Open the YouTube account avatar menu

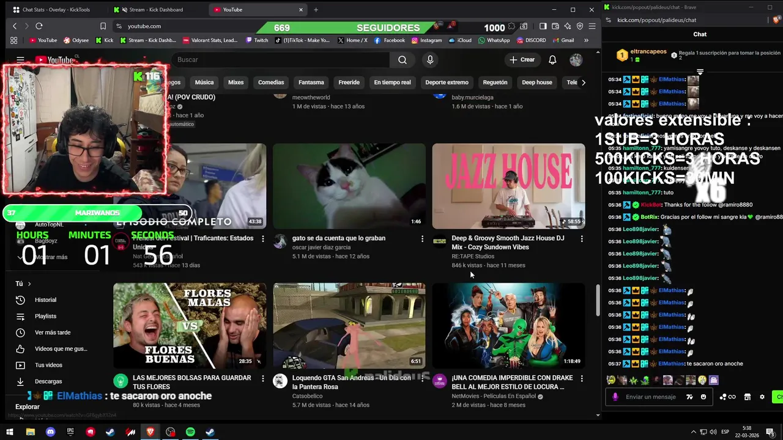click(576, 60)
